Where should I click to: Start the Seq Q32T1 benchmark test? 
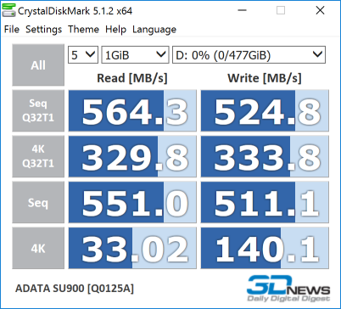[x=38, y=110]
